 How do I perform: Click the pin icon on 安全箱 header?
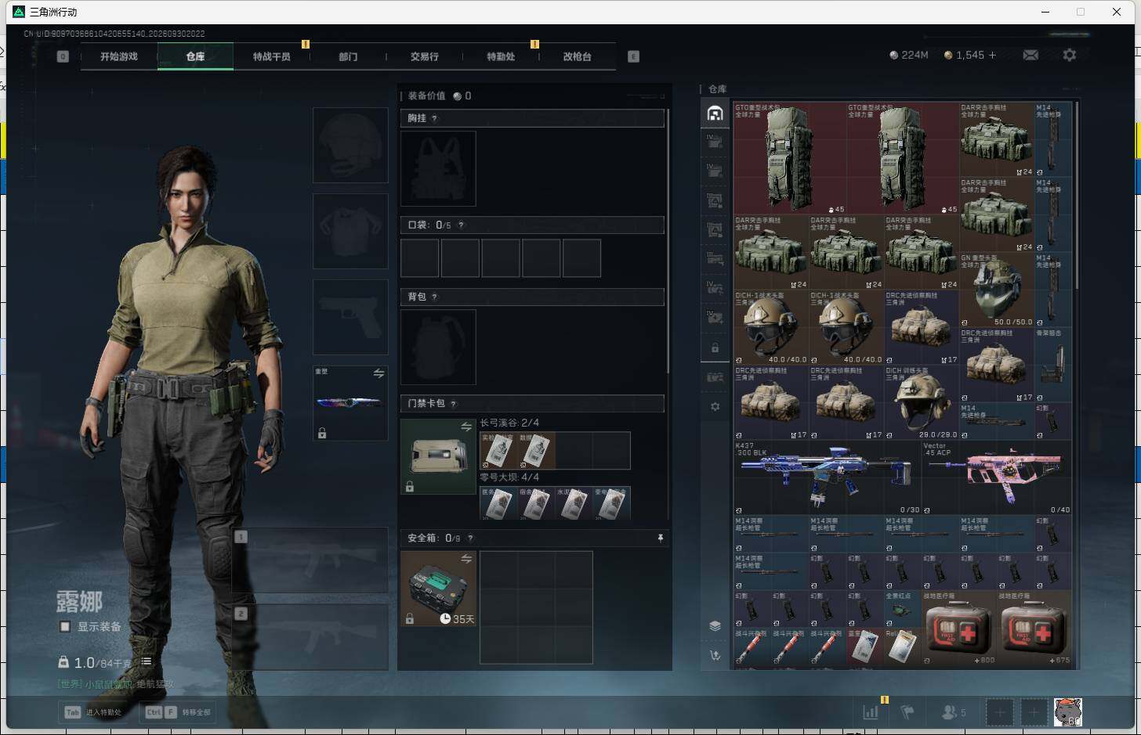tap(661, 538)
